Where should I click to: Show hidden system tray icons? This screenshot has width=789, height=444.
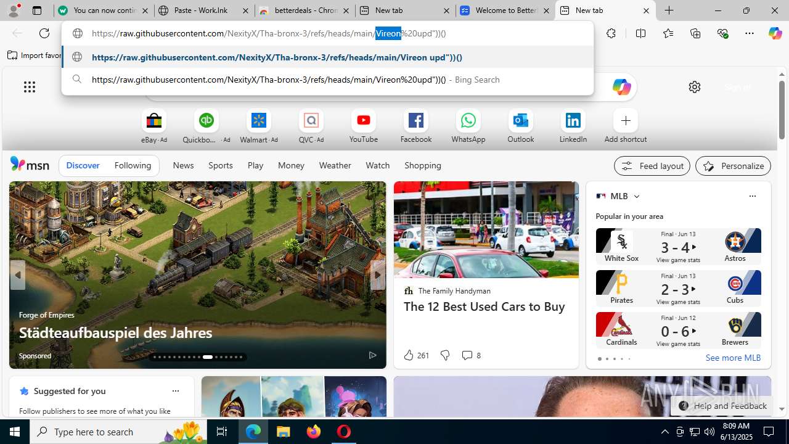[x=664, y=432]
